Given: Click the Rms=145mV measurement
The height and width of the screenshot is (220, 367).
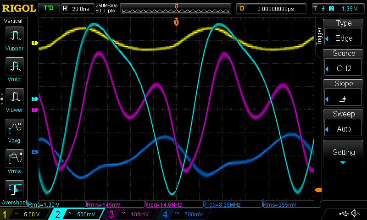Looking at the screenshot, I should point(116,204).
